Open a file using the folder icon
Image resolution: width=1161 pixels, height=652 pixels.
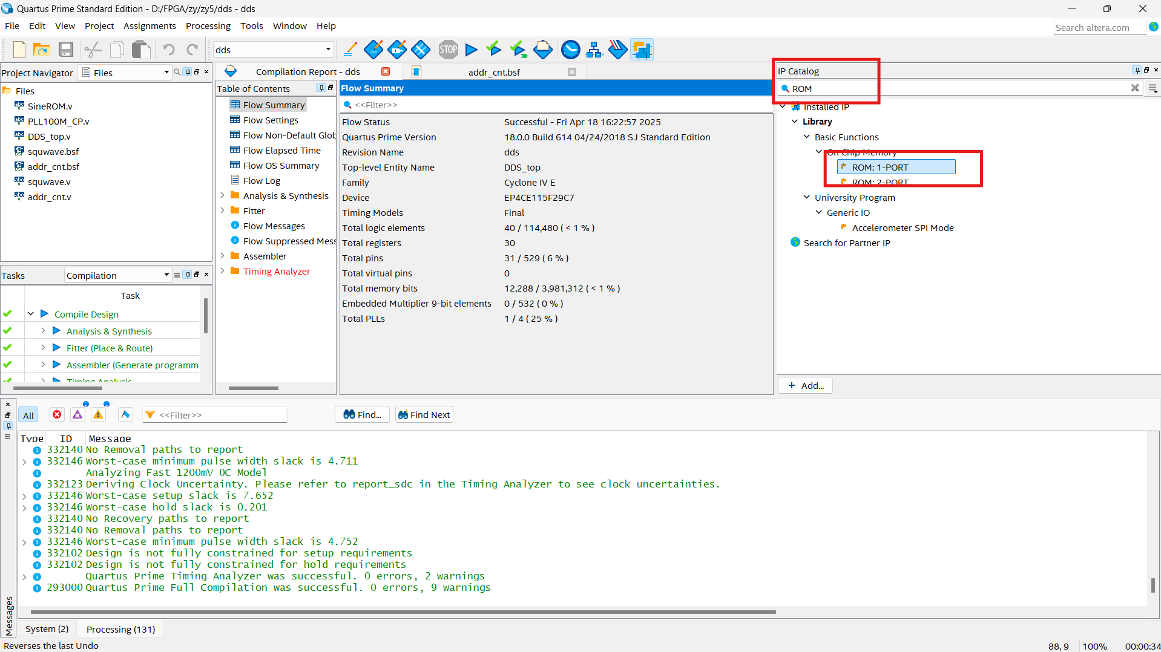tap(41, 50)
